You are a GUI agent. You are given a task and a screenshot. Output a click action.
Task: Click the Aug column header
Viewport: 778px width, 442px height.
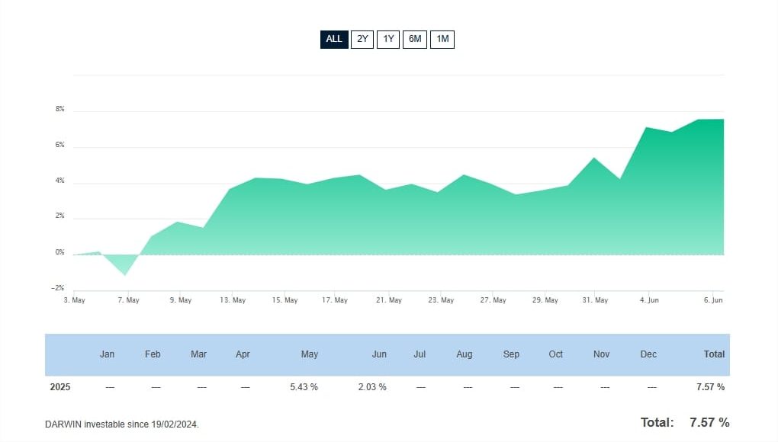[x=464, y=354]
